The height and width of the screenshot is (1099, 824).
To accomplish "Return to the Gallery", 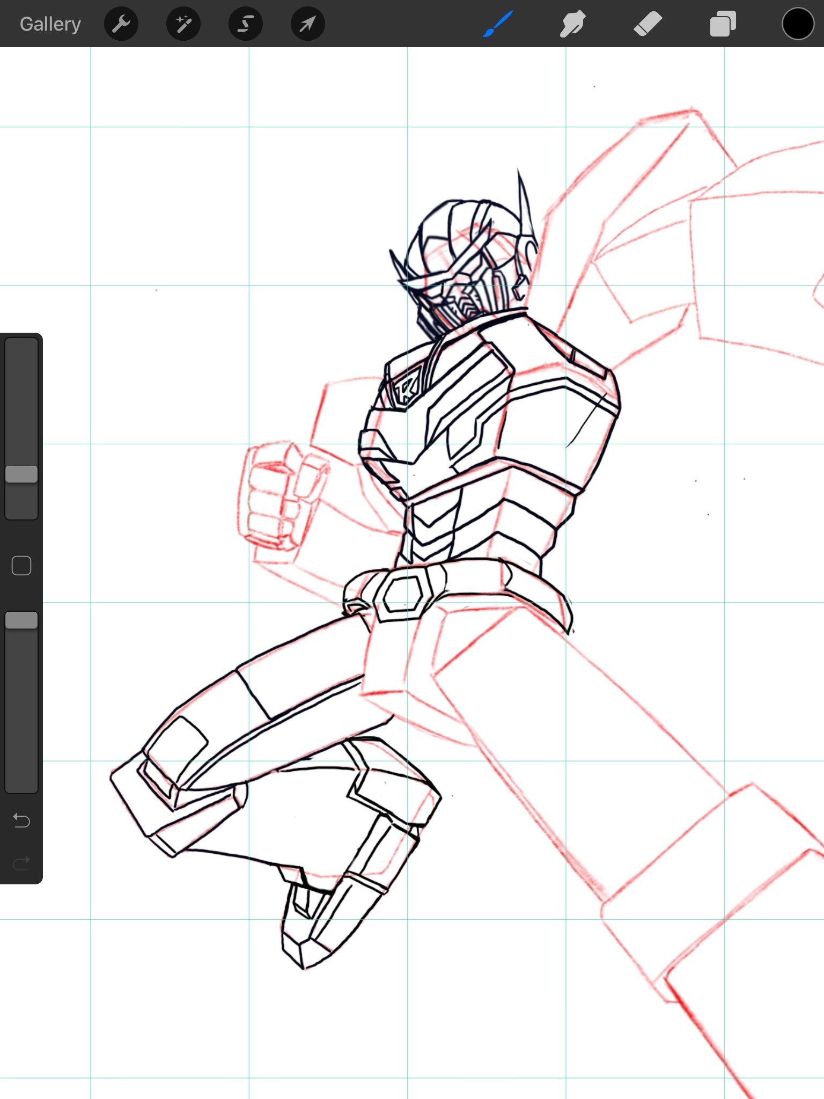I will coord(50,24).
